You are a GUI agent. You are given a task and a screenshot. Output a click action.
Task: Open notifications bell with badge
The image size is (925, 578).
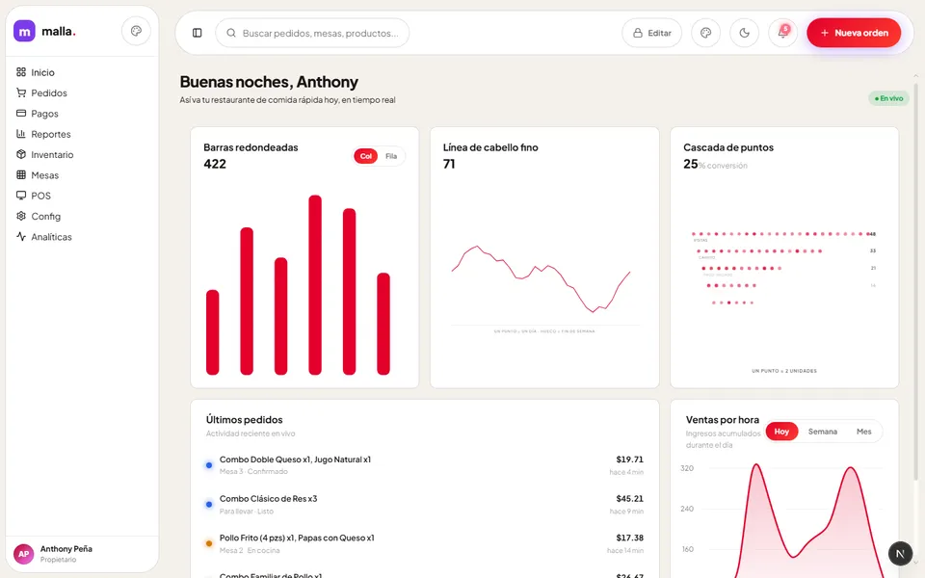tap(782, 33)
